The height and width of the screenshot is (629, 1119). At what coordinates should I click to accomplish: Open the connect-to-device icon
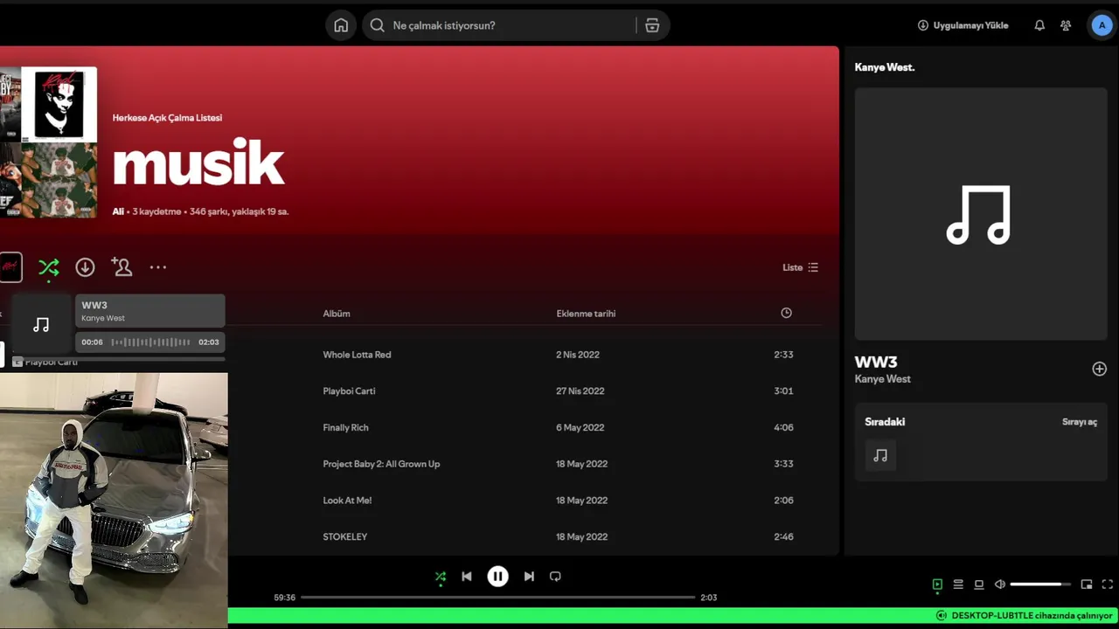pyautogui.click(x=979, y=584)
